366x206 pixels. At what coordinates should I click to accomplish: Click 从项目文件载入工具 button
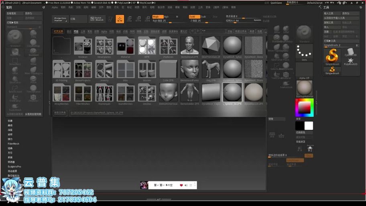tap(341, 18)
